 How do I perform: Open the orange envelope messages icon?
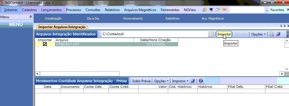coord(224,9)
